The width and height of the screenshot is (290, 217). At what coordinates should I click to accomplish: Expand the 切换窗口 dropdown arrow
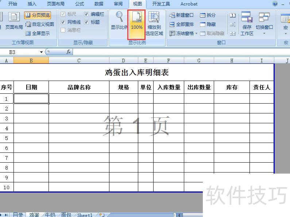click(x=264, y=34)
